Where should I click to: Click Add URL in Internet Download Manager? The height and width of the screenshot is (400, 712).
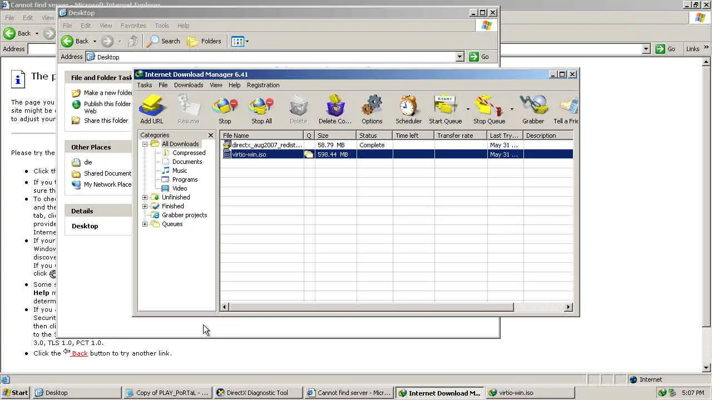(x=151, y=109)
